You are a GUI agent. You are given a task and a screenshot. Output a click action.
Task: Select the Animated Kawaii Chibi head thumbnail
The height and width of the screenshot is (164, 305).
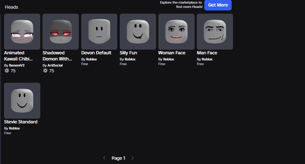(x=22, y=32)
